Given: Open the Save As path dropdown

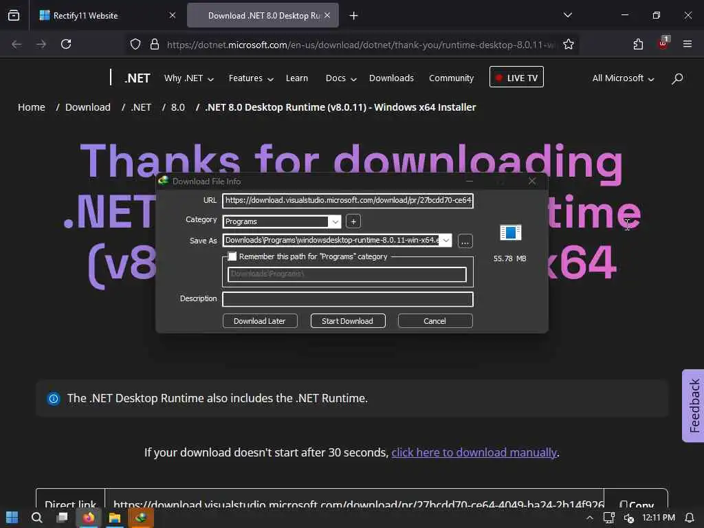Looking at the screenshot, I should [445, 240].
